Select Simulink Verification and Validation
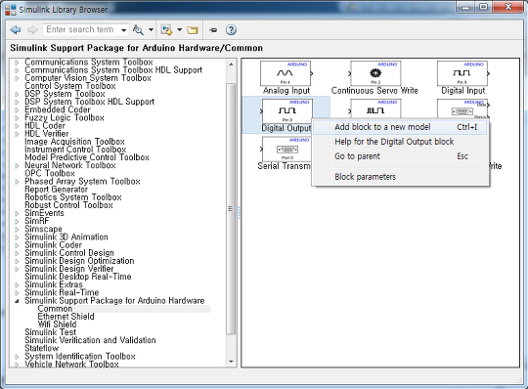The image size is (528, 389). click(x=90, y=340)
